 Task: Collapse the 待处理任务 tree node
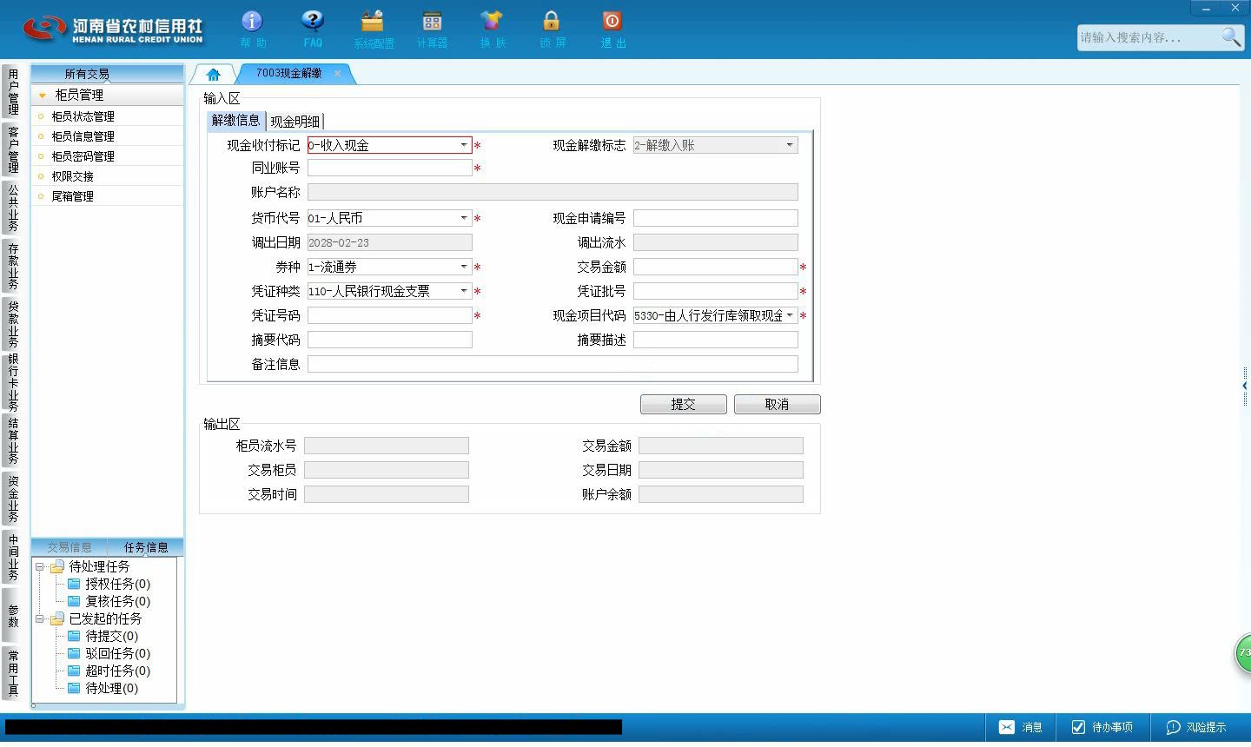[39, 566]
